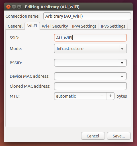The image size is (137, 146).
Task: Expand the Device MAC address dropdown arrow
Action: (122, 76)
